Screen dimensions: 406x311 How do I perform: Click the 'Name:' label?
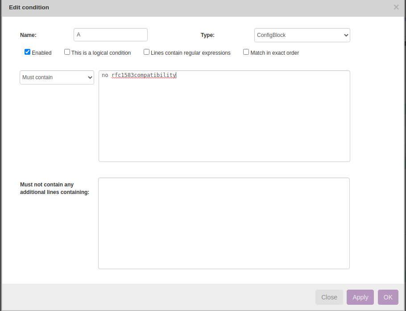click(x=28, y=35)
